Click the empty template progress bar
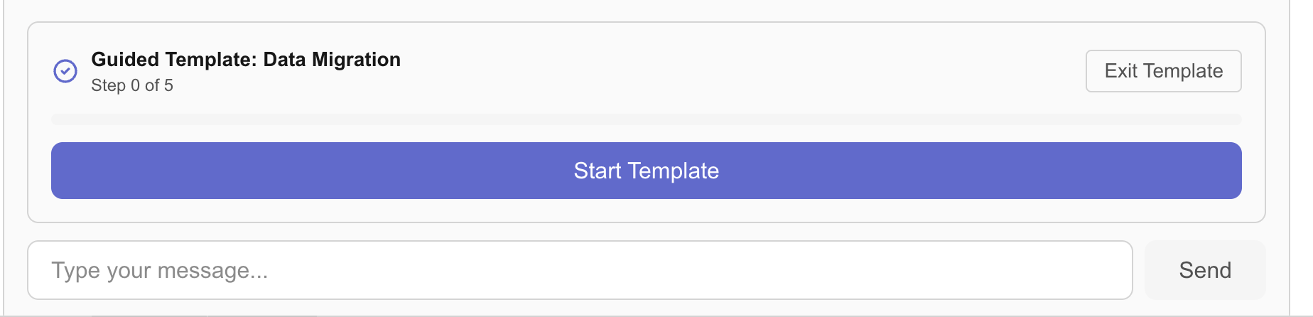 click(646, 119)
